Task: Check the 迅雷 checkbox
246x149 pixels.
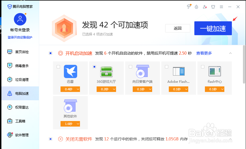Action: coord(58,67)
